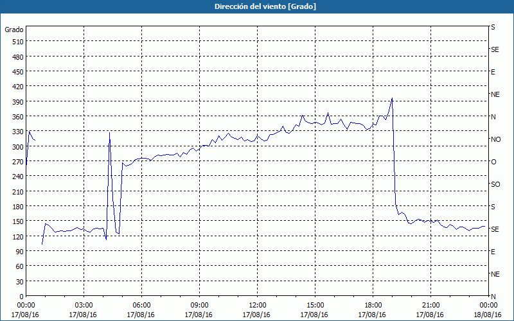
Task: Select the 240 degree axis label
Action: pyautogui.click(x=19, y=177)
